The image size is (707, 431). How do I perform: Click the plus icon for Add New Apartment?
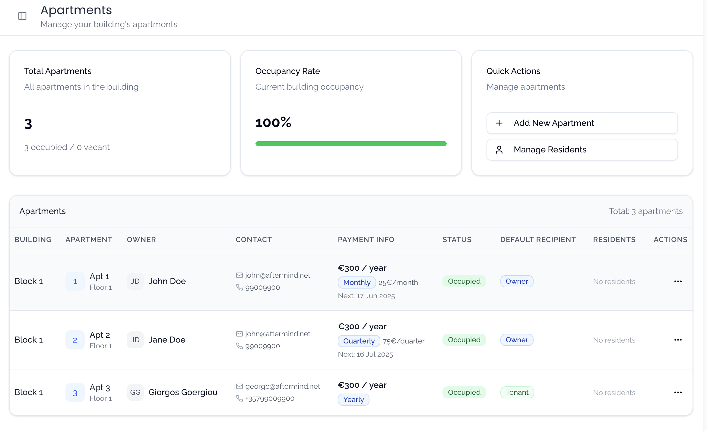click(499, 123)
